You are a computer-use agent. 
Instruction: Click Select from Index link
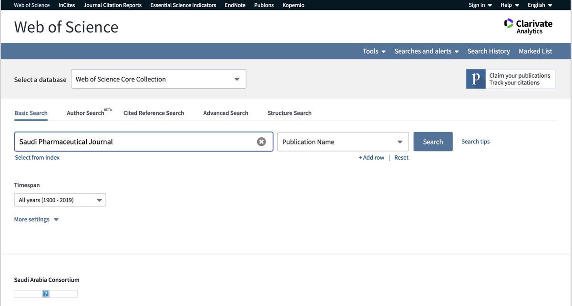pos(37,158)
